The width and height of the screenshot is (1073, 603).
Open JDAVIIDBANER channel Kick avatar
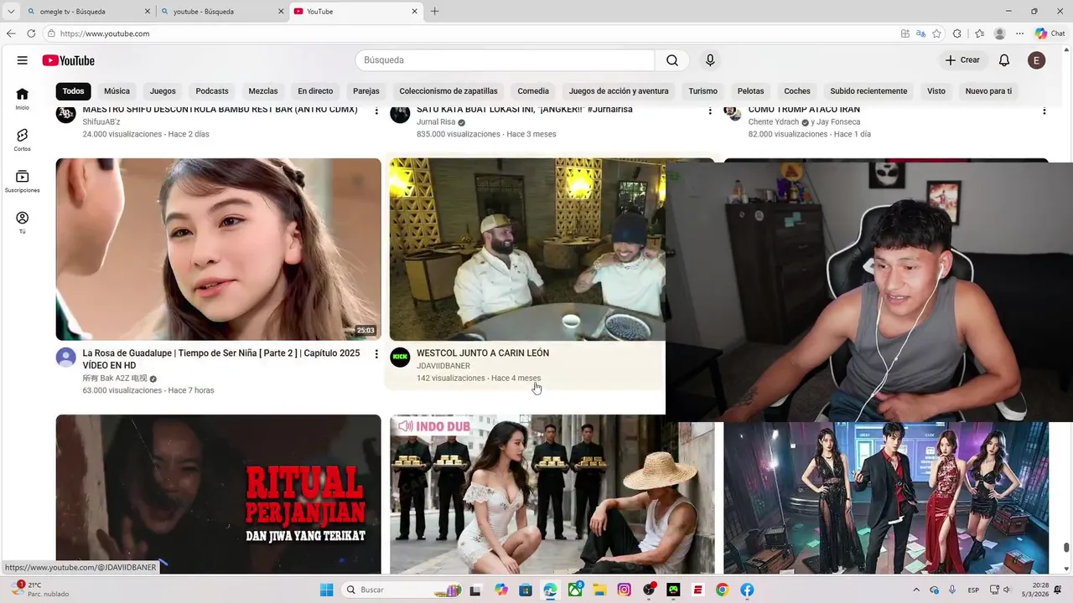[400, 358]
